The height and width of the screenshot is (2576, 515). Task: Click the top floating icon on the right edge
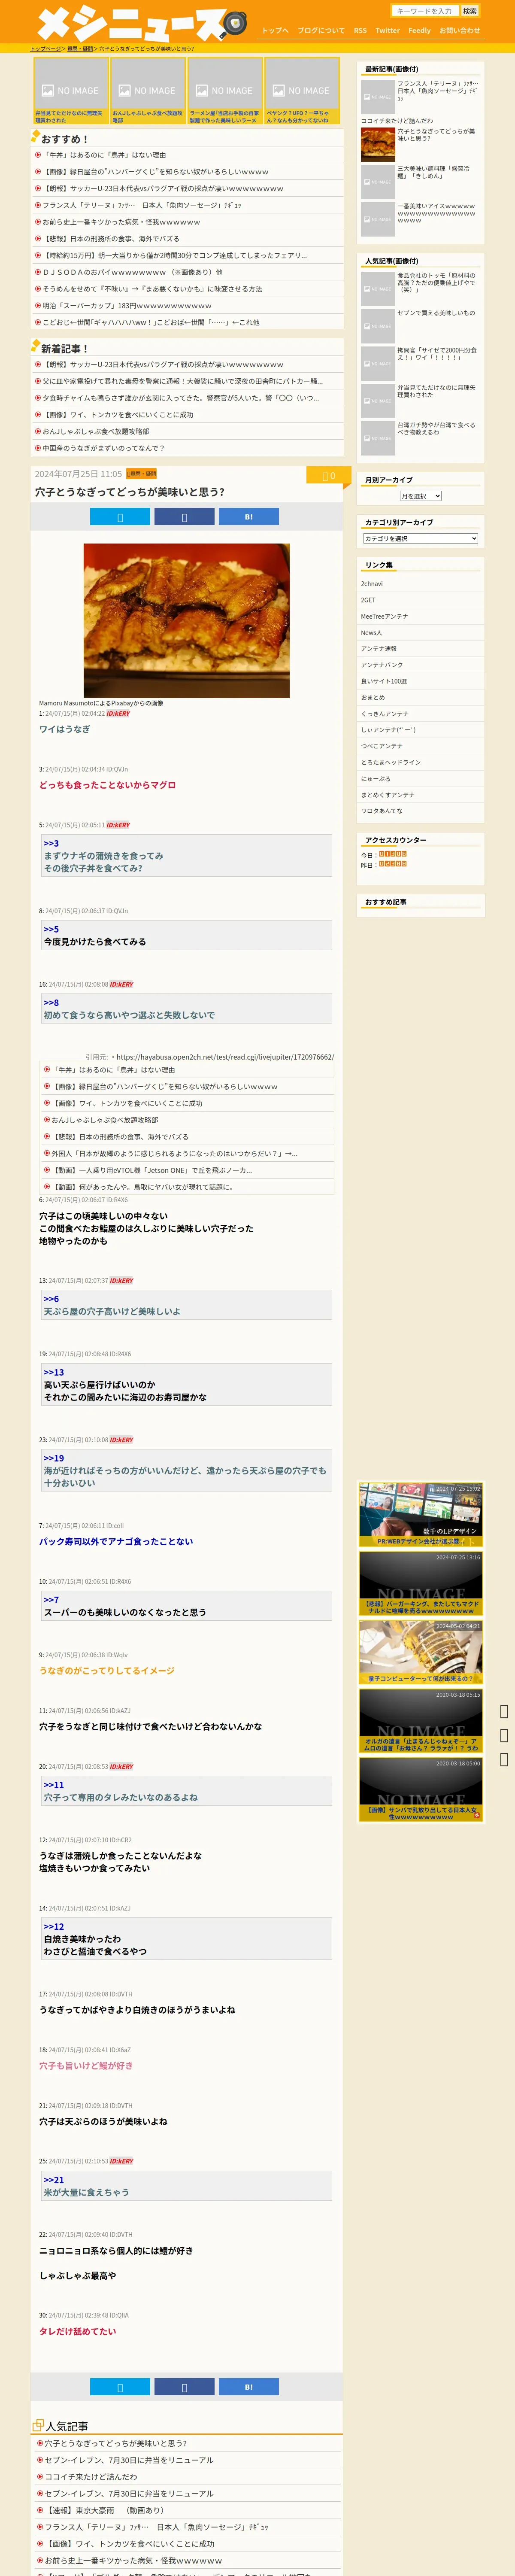[504, 1711]
